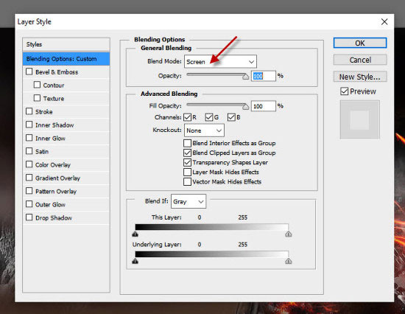The image size is (405, 314).
Task: Open the Blend Mode dropdown
Action: pyautogui.click(x=220, y=62)
